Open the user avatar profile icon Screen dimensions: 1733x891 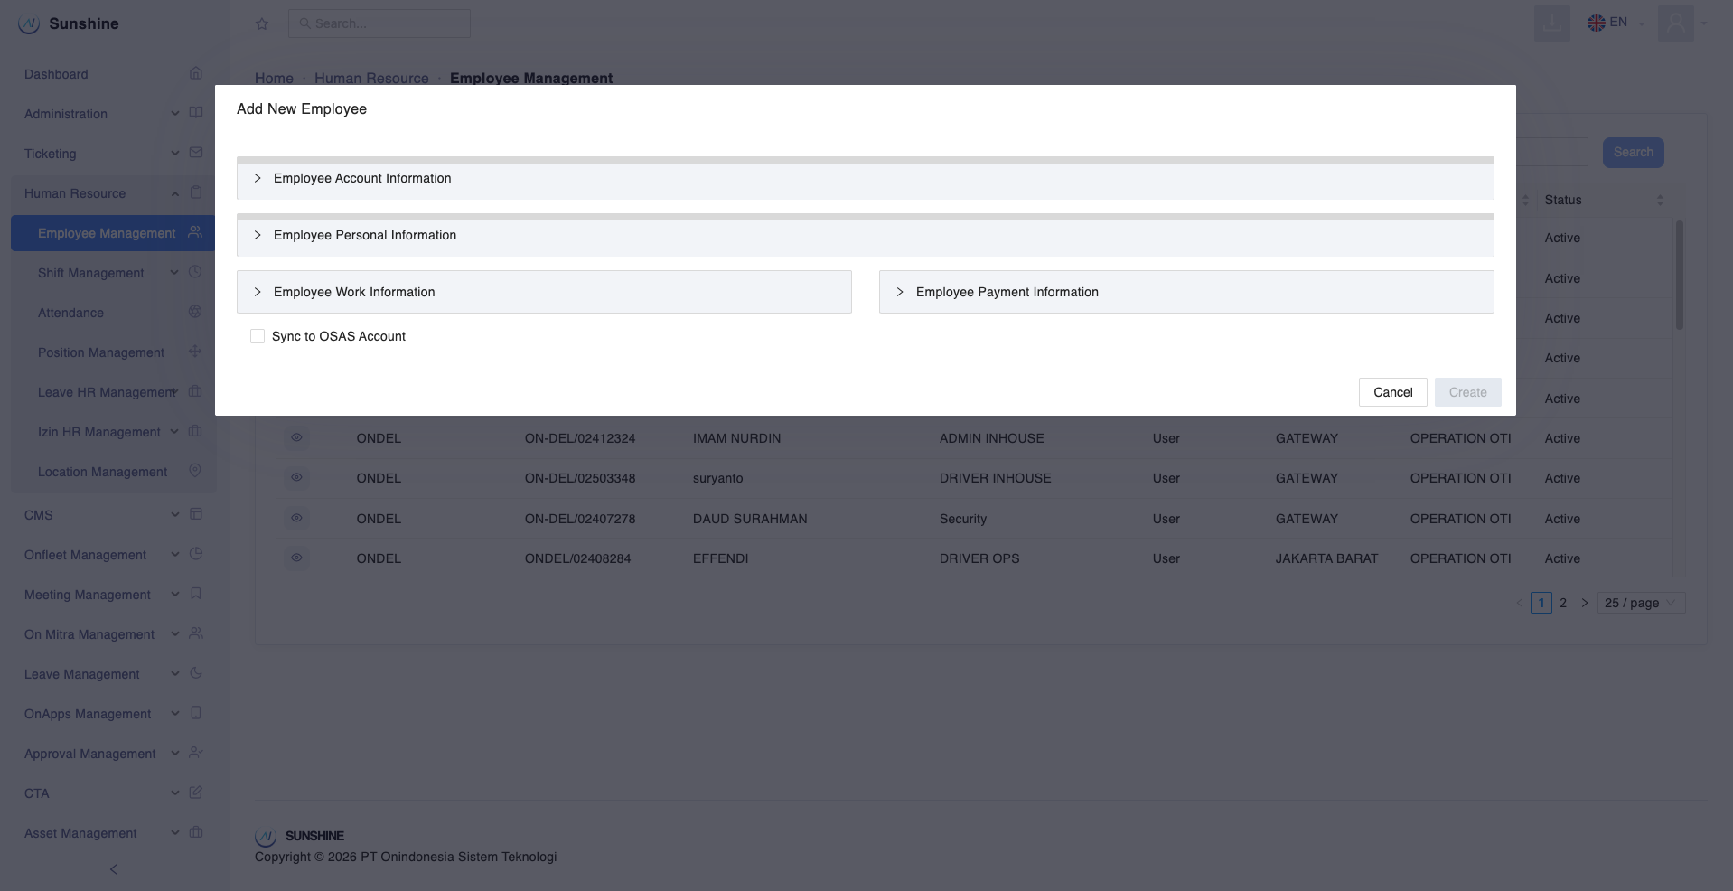point(1675,23)
